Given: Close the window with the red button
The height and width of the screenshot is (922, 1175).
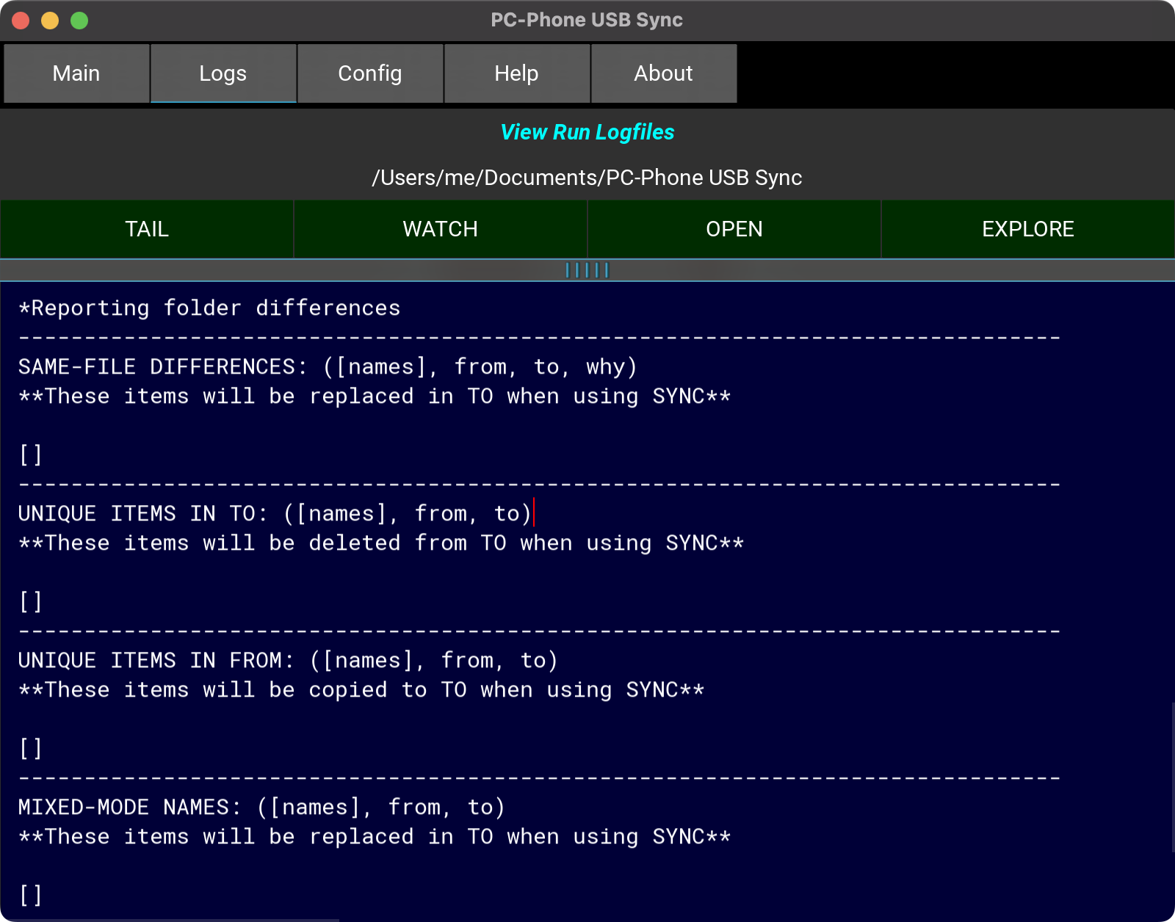Looking at the screenshot, I should click(x=21, y=21).
